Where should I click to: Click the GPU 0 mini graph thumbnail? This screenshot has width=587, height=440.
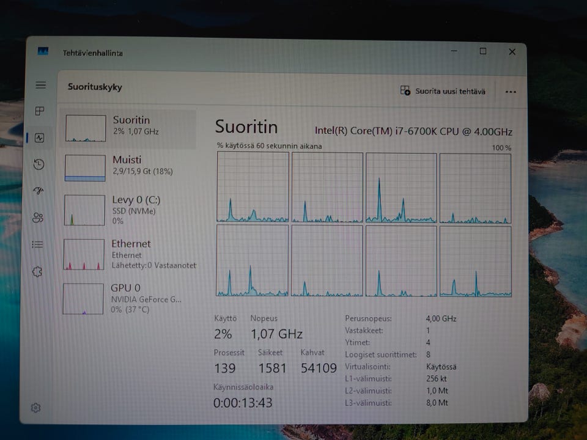(x=83, y=299)
